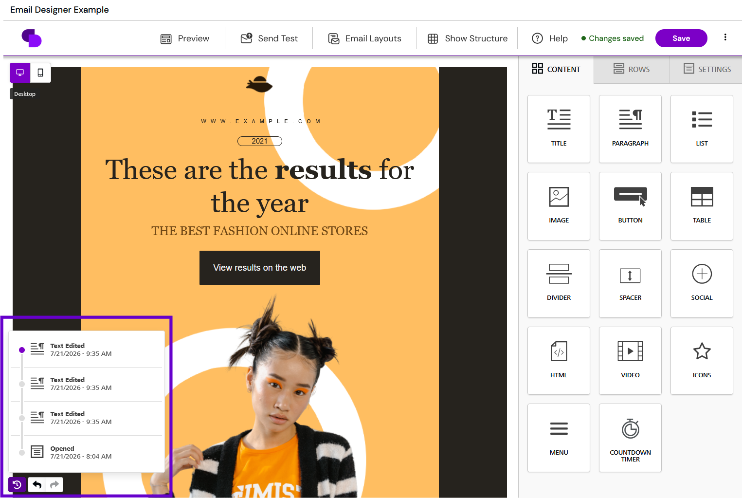Add an Image content block

559,206
